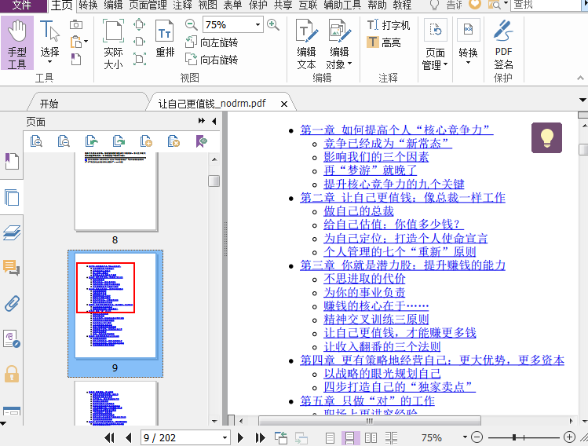This screenshot has height=446, width=588.
Task: Click the lightbulb tip icon on the page
Action: 546,137
